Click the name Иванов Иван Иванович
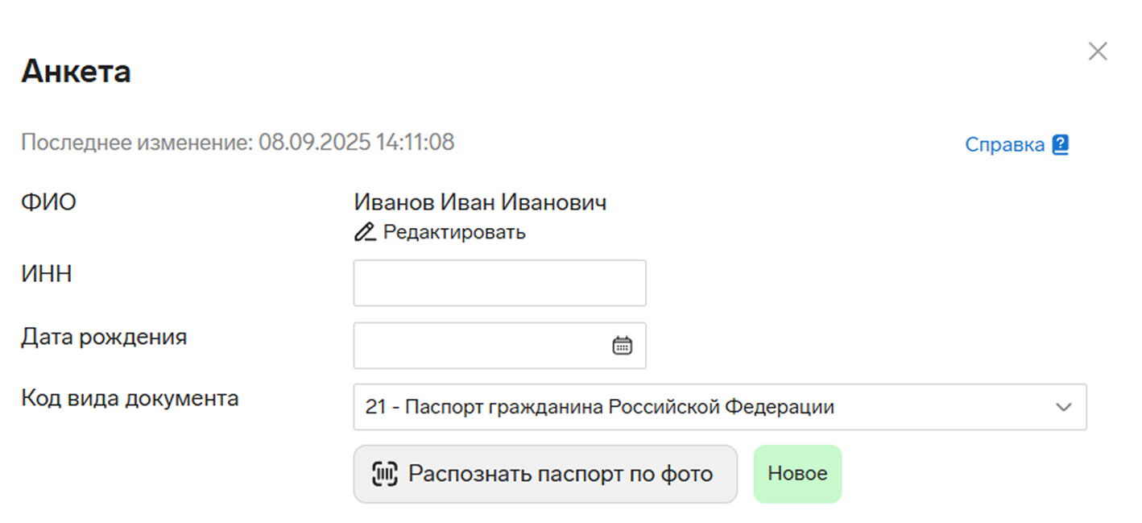 tap(480, 202)
